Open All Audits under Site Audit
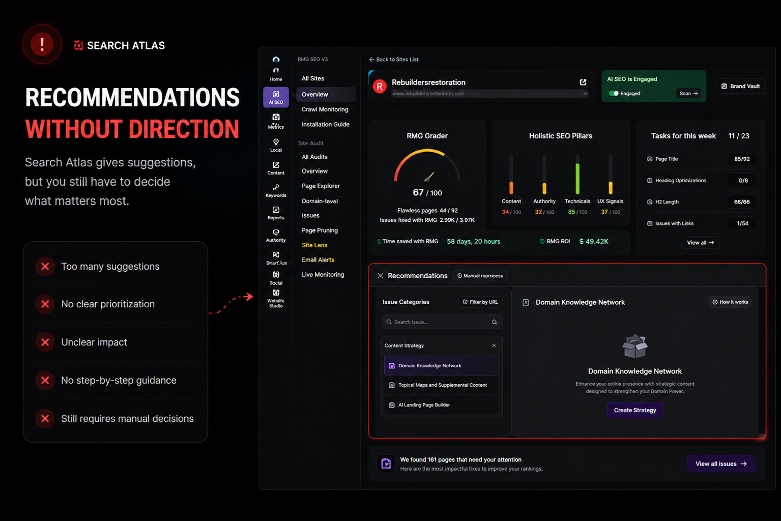The width and height of the screenshot is (781, 521). coord(314,157)
